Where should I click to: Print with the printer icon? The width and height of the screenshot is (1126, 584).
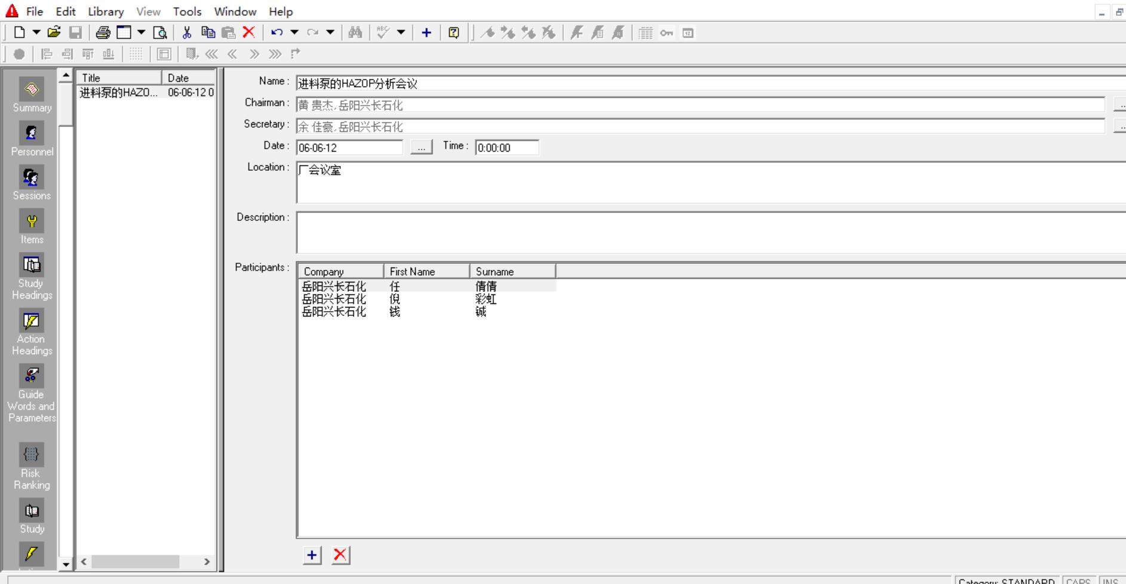click(103, 33)
